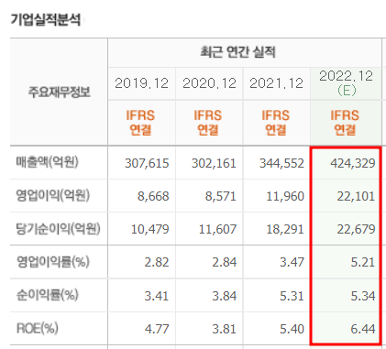This screenshot has width=386, height=349.
Task: Select net margin value 5.34
Action: (363, 296)
